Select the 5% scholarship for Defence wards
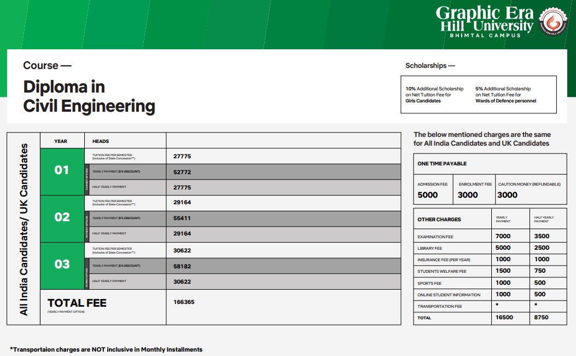Viewport: 576px width, 356px height. pyautogui.click(x=505, y=95)
